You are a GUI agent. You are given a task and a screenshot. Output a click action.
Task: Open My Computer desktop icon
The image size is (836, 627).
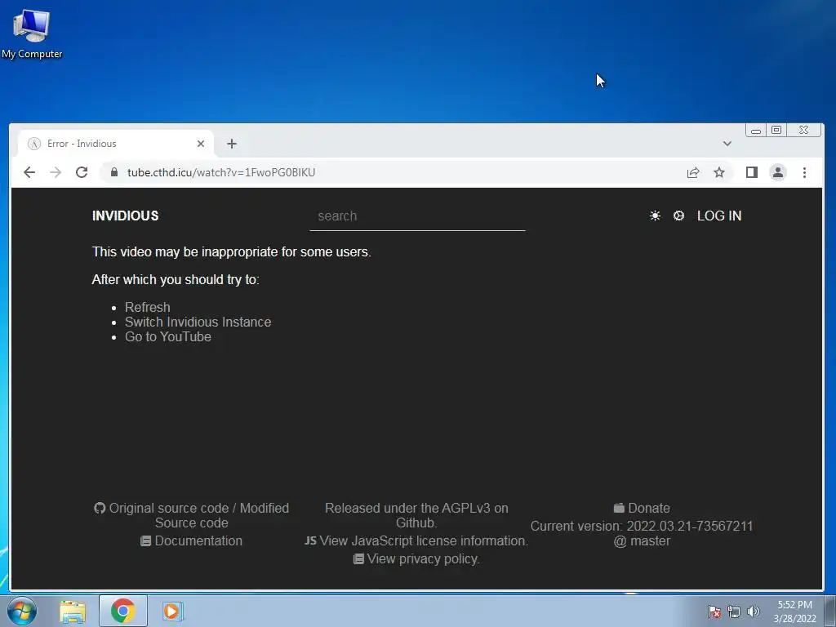32,33
